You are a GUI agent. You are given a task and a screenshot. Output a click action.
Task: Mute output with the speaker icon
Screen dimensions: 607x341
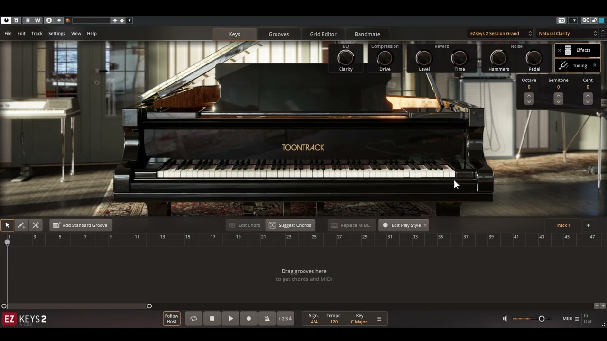(x=505, y=319)
